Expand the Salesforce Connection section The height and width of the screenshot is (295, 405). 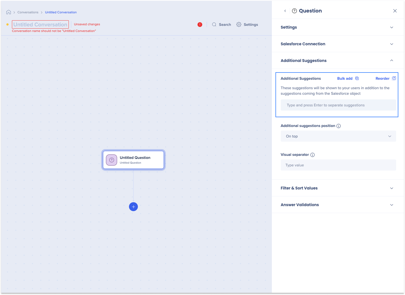point(391,44)
